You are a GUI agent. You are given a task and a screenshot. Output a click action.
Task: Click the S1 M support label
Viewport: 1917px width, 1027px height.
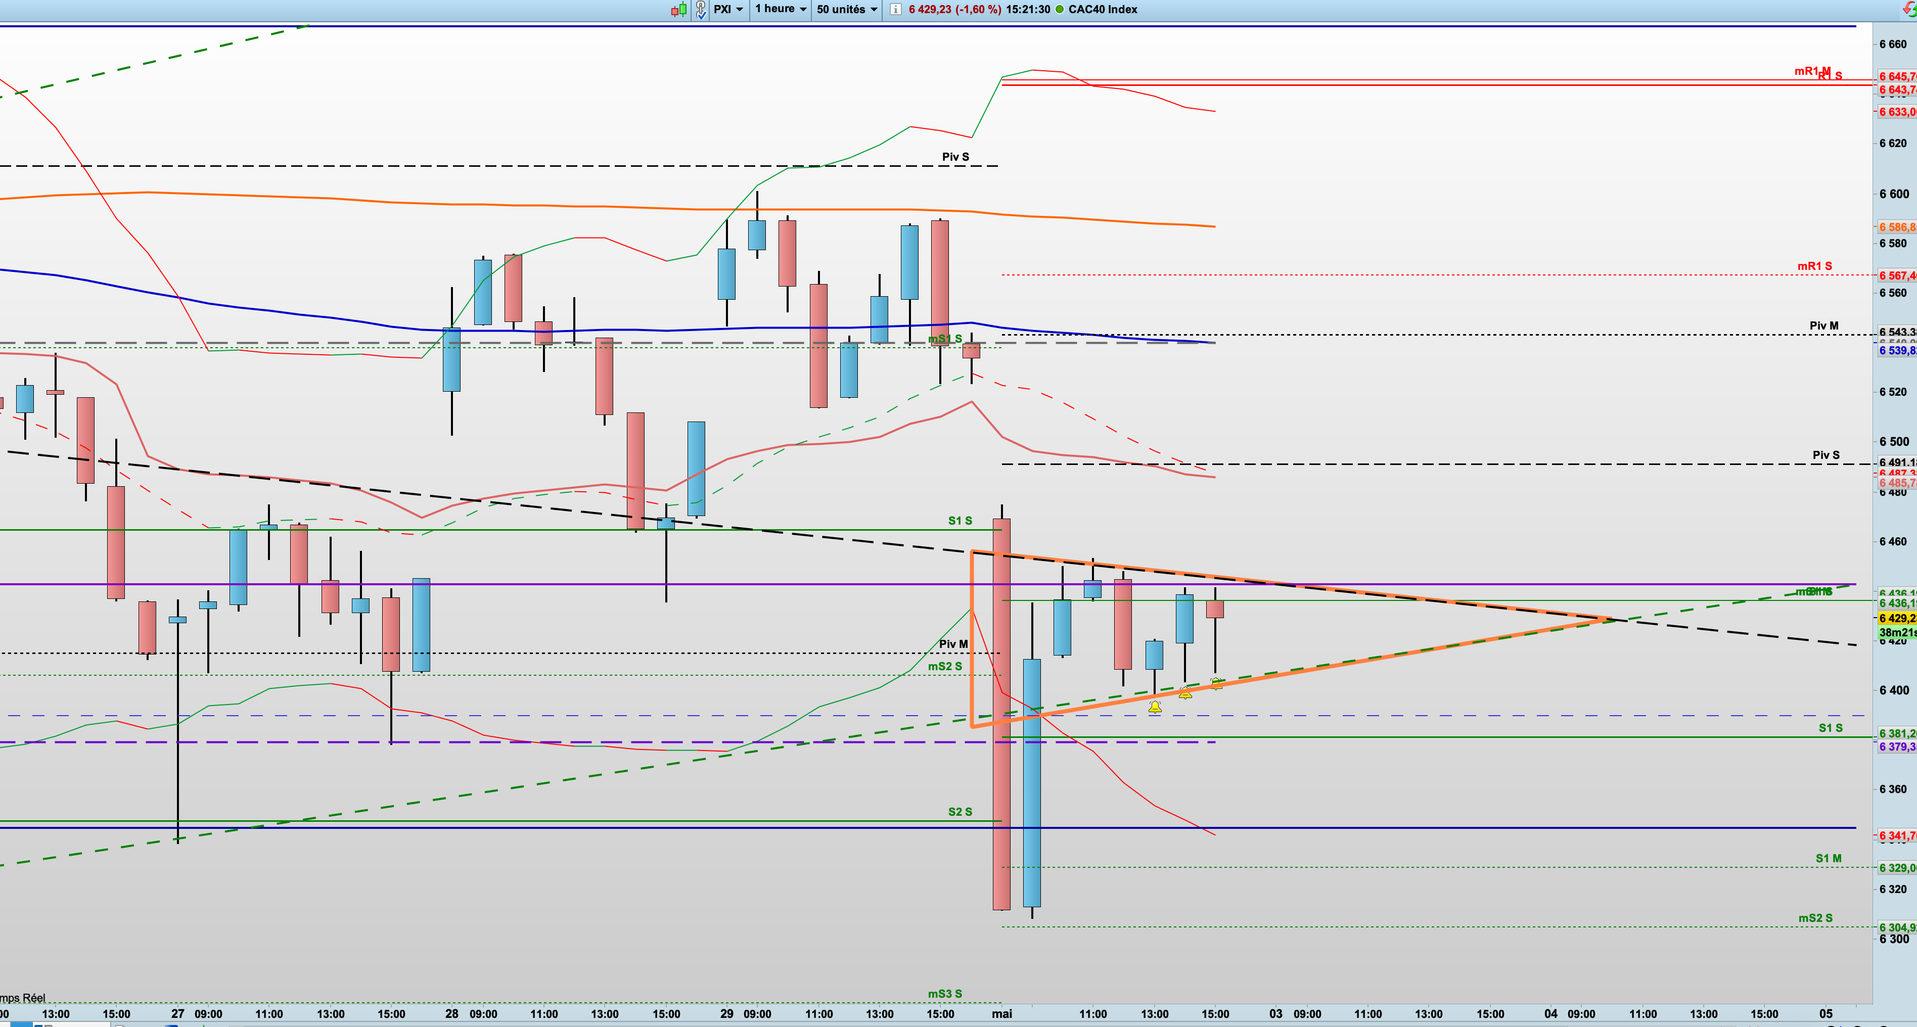[1828, 858]
